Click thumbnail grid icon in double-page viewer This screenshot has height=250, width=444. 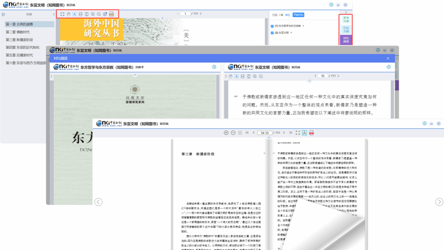pos(240,133)
